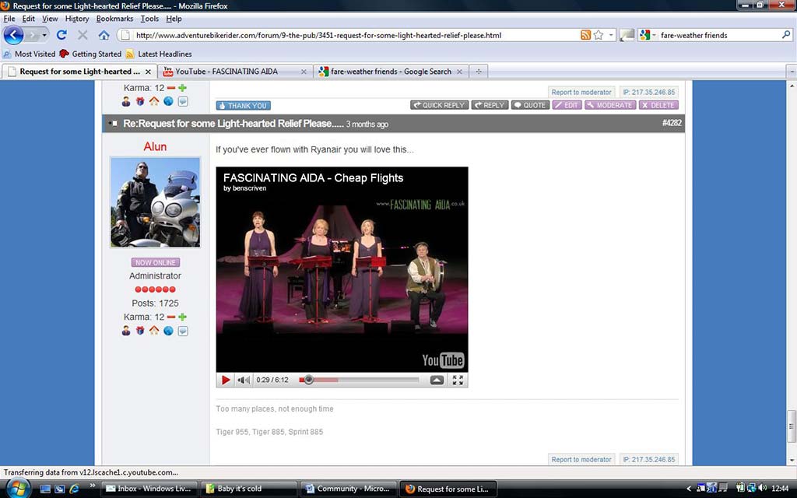Close the 'YouTube - FASCINATING AIDA' tab
Screen dimensions: 797x498
[304, 72]
